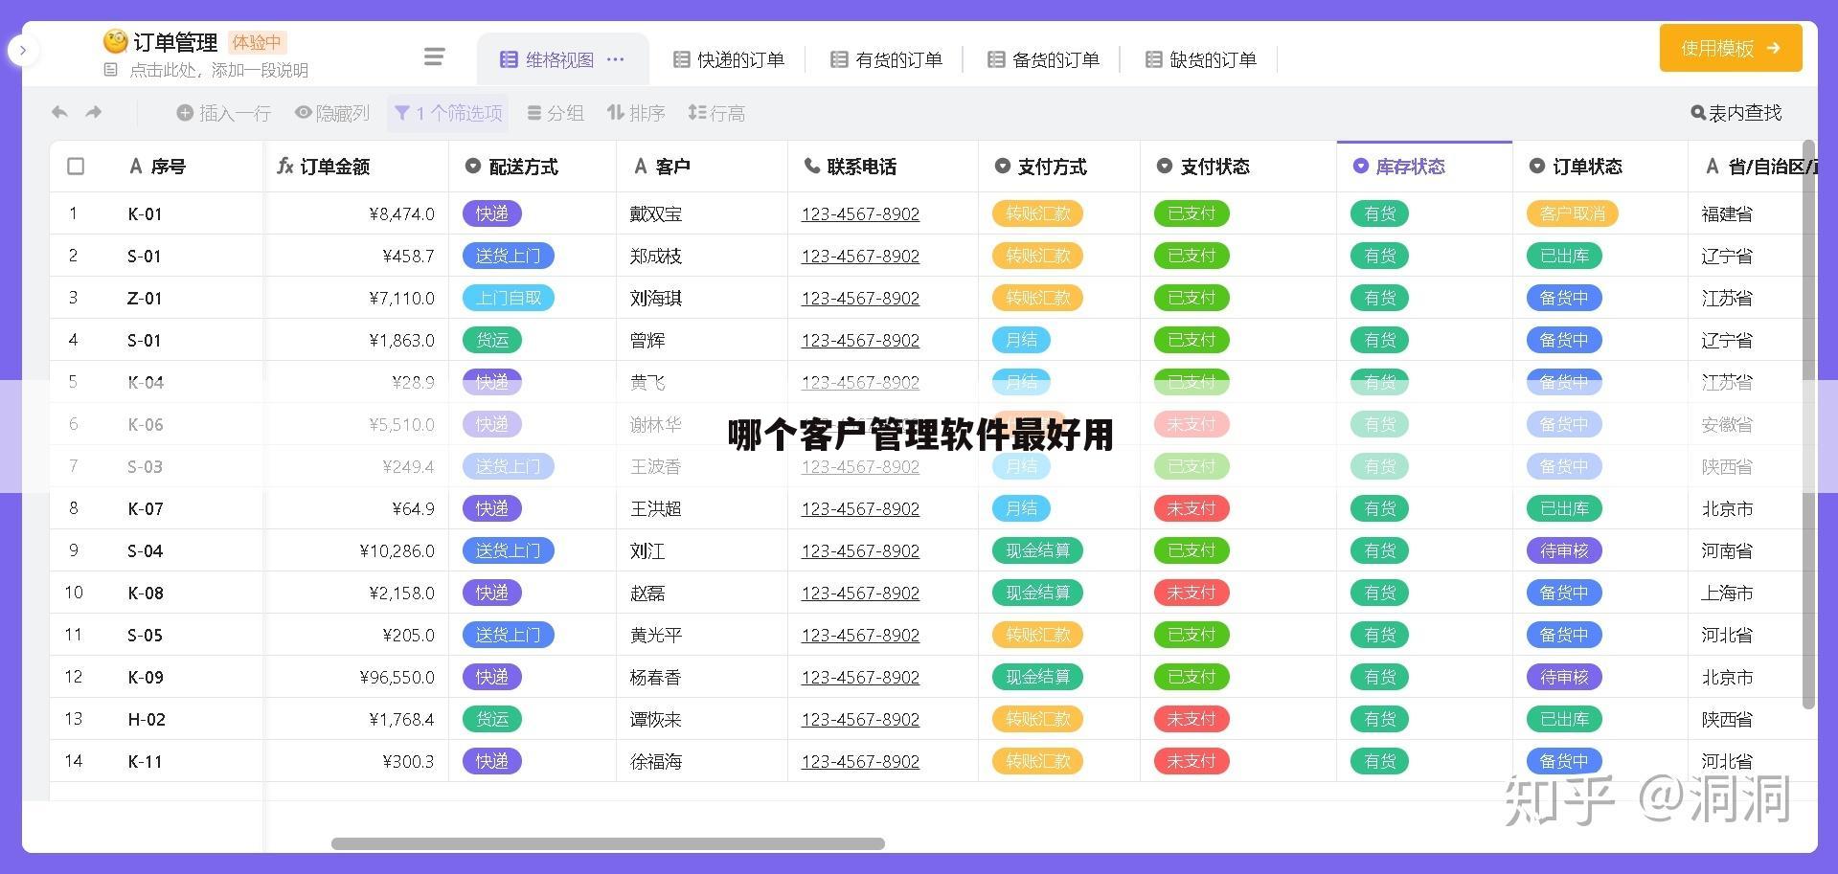Expand the left sidebar arrow
Image resolution: width=1838 pixels, height=874 pixels.
coord(23,50)
